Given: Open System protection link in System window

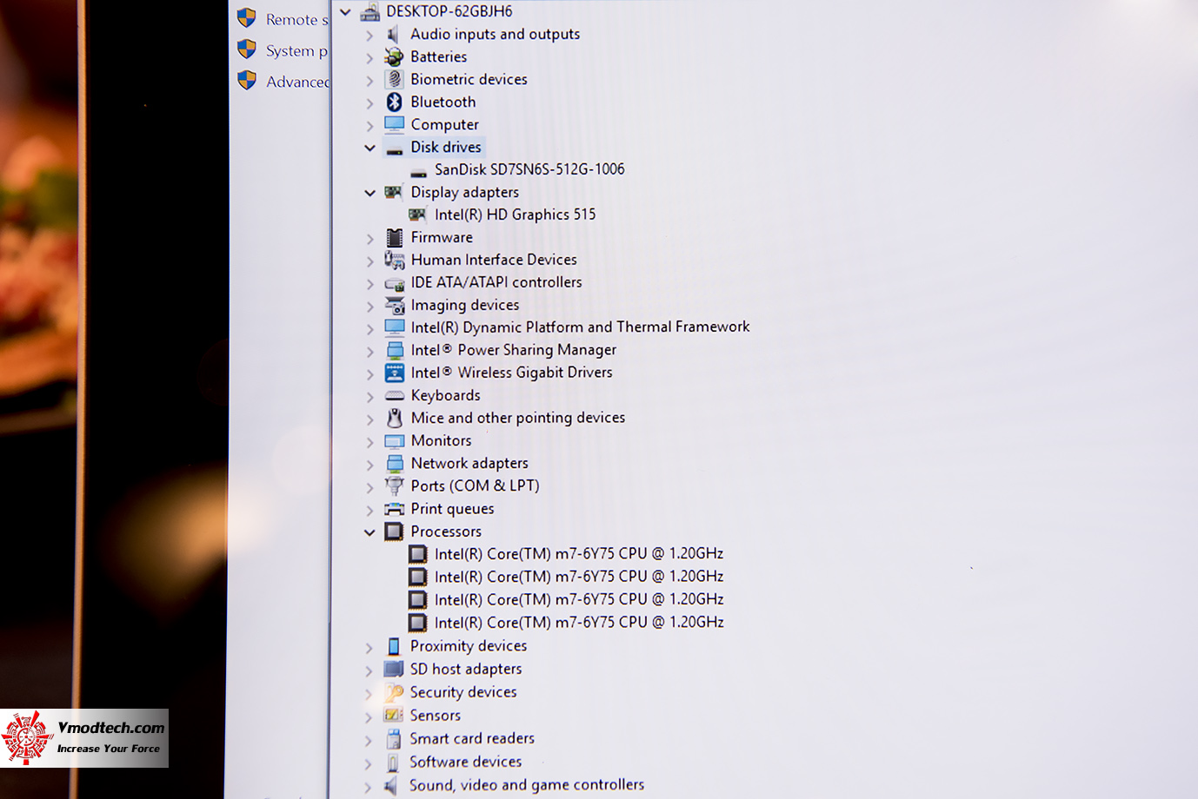Looking at the screenshot, I should pyautogui.click(x=296, y=50).
